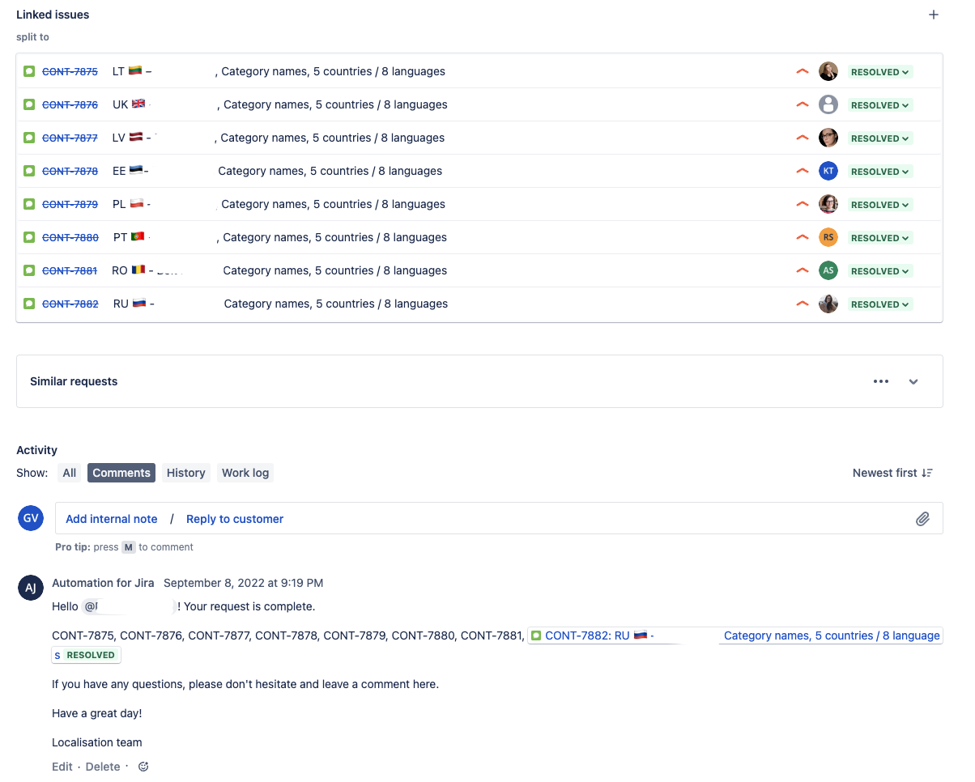Click priority arrow icon on CONT-7875 row
Image resolution: width=975 pixels, height=782 pixels.
[x=803, y=71]
